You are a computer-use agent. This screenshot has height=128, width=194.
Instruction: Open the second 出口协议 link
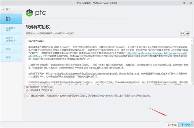click(x=99, y=96)
